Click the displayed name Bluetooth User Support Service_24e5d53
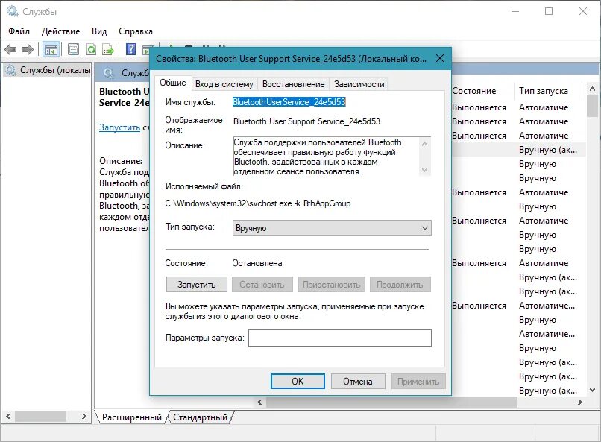This screenshot has width=601, height=442. coord(306,121)
